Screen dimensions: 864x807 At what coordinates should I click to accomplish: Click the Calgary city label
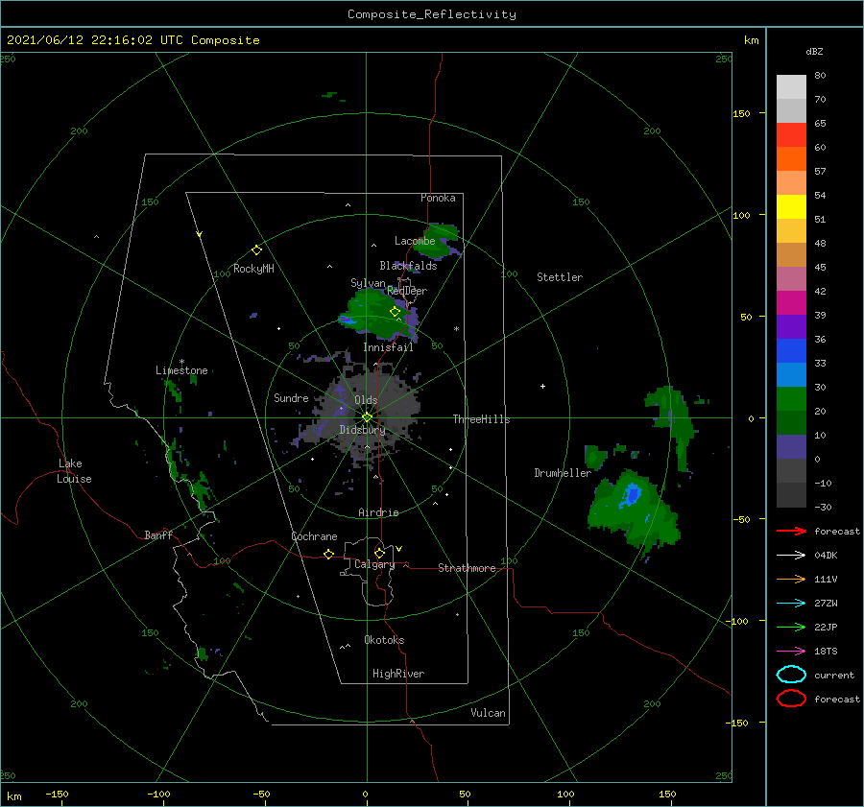point(374,564)
